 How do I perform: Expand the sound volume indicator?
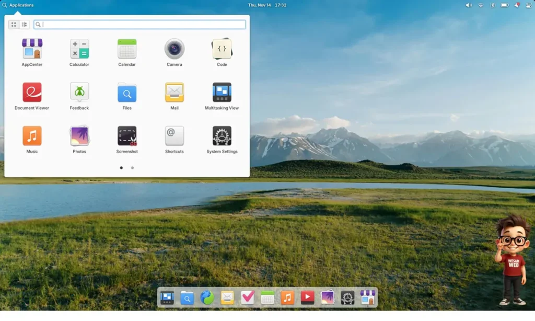[x=468, y=5]
